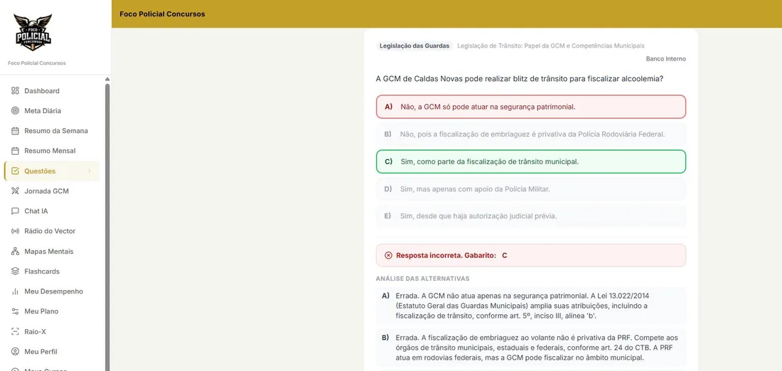Viewport: 782px width, 371px height.
Task: Go to Meta Diária
Action: pyautogui.click(x=52, y=111)
